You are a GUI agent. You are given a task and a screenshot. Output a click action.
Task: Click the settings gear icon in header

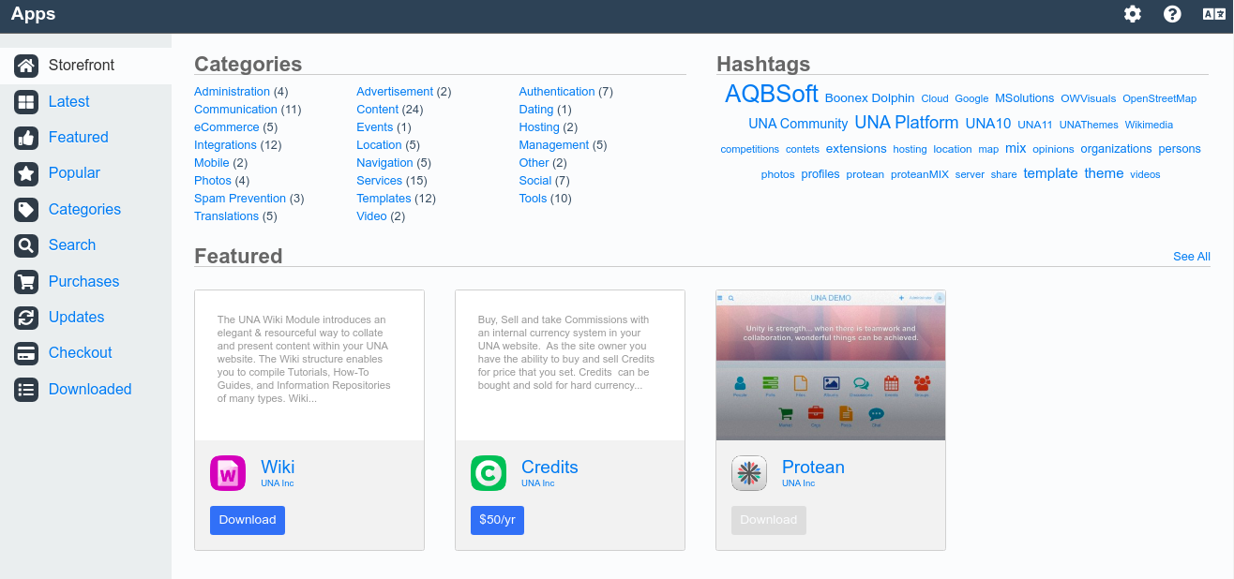[1133, 14]
